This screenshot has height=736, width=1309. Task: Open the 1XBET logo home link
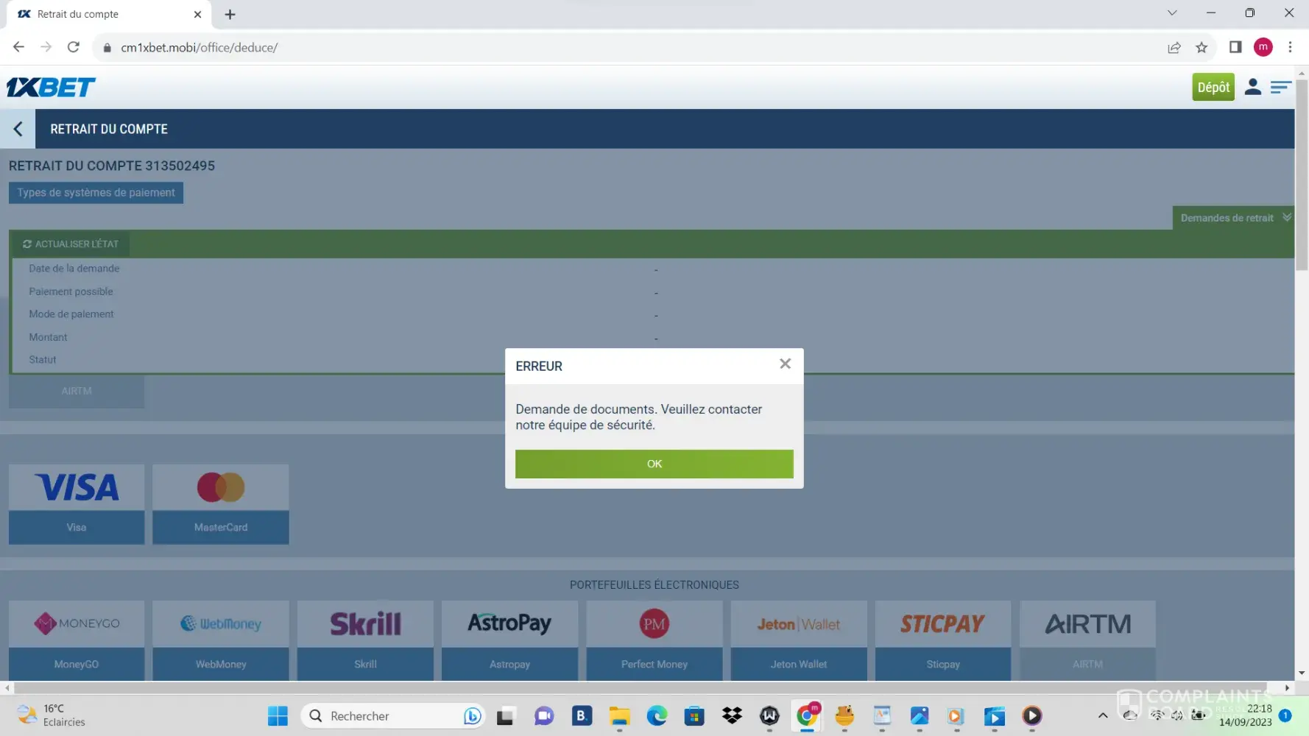coord(51,88)
